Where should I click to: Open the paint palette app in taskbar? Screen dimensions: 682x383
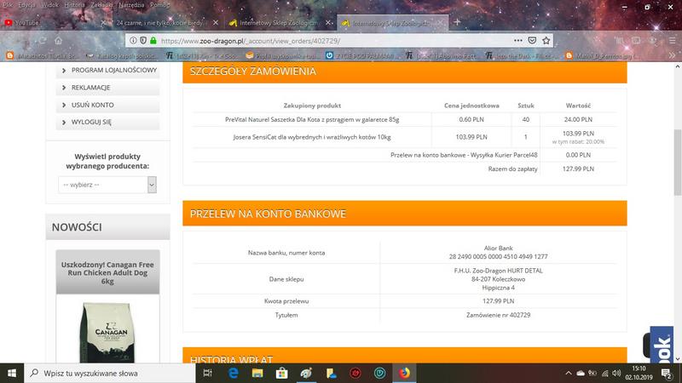tap(306, 373)
